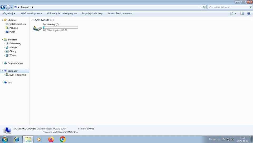The image size is (253, 143).
Task: Click the magnifier search icon
Action: [250, 7]
